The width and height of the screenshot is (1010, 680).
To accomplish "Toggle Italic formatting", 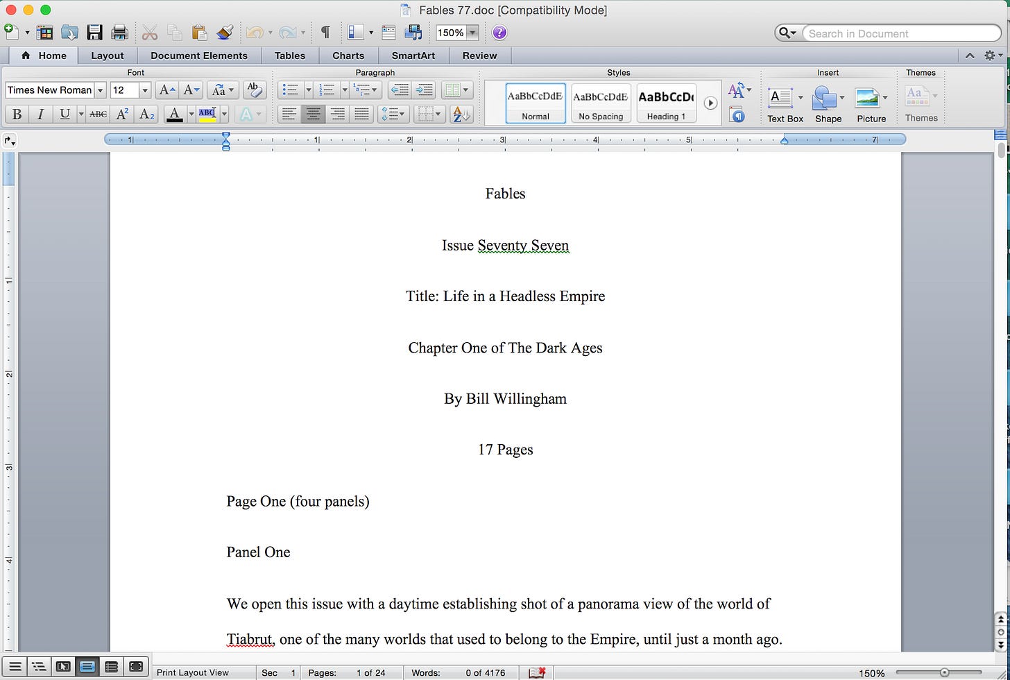I will pos(41,114).
